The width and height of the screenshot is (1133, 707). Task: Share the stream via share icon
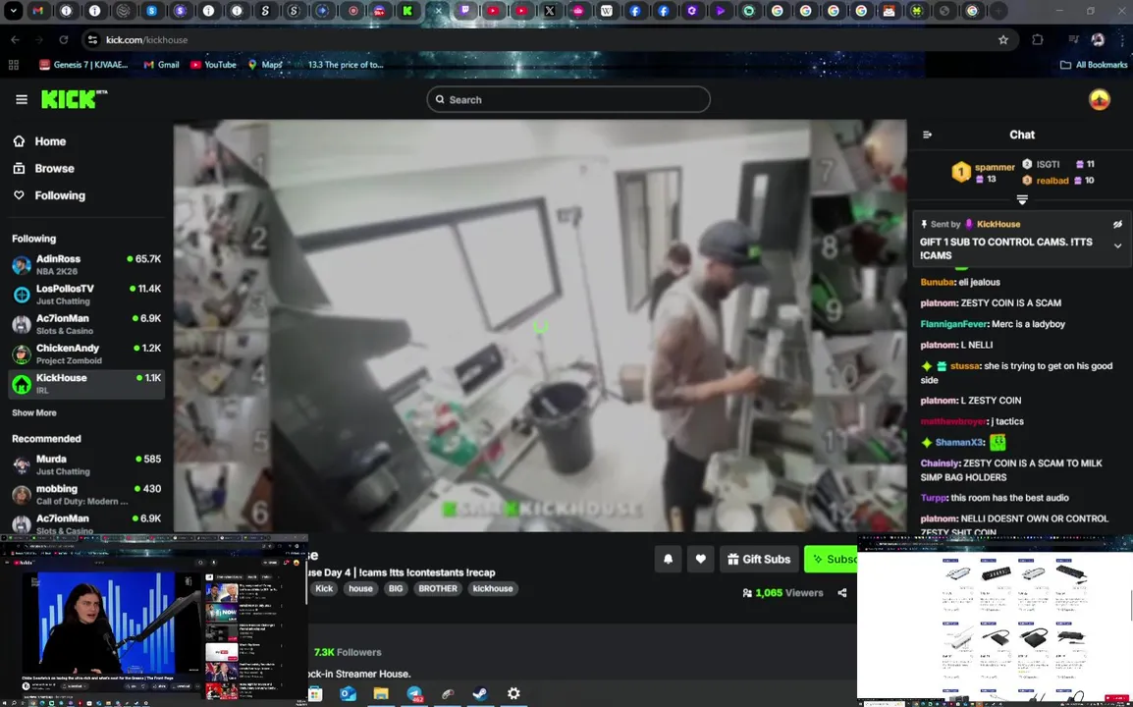point(841,593)
